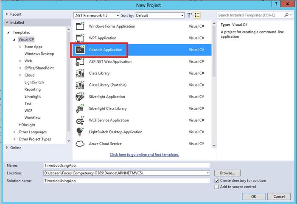
Task: Toggle Create directory for solution checkbox
Action: point(217,181)
